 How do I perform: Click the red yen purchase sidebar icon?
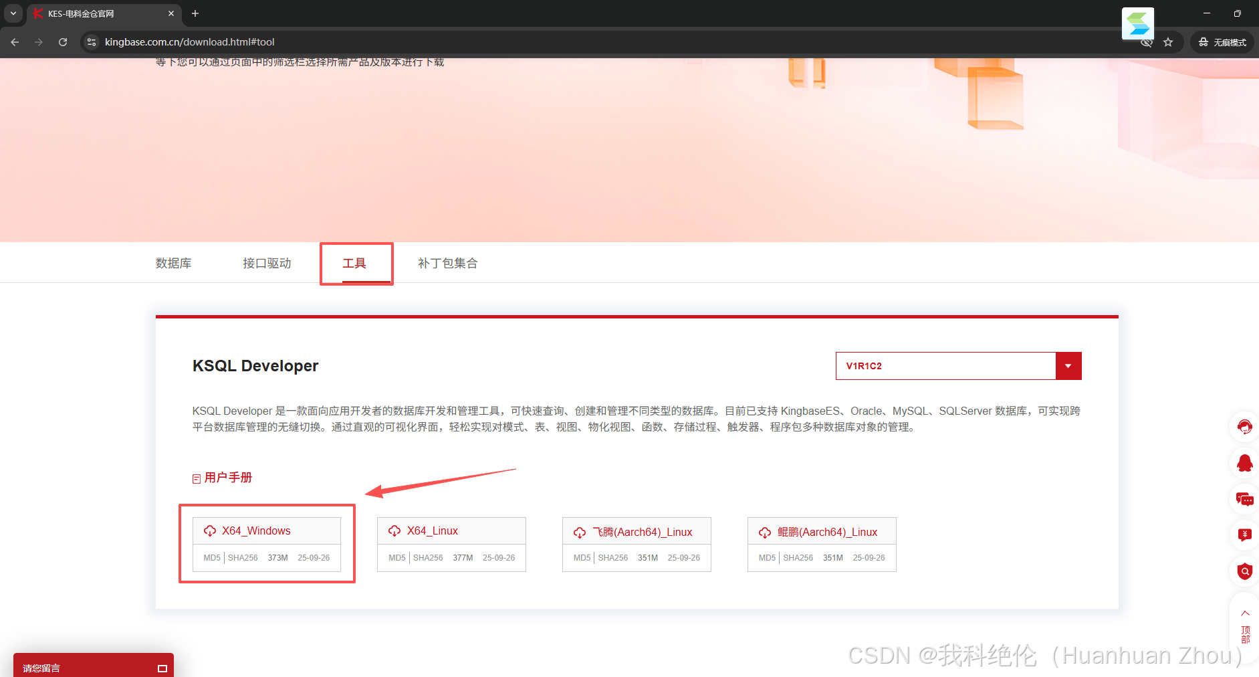click(1244, 535)
